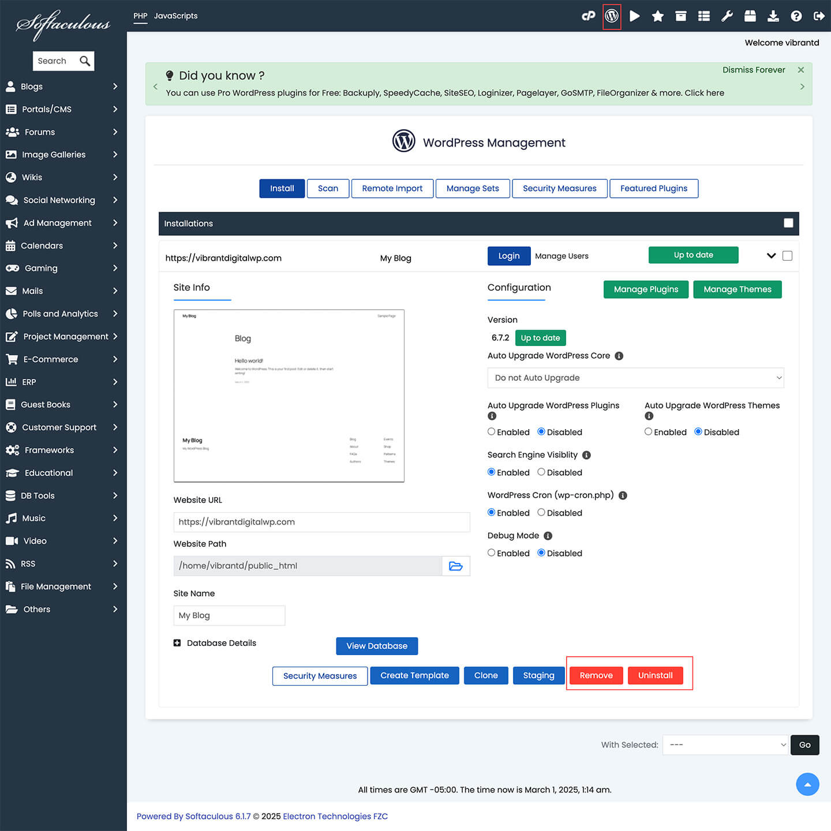Click the blue Install button
Image resolution: width=831 pixels, height=831 pixels.
[x=282, y=189]
